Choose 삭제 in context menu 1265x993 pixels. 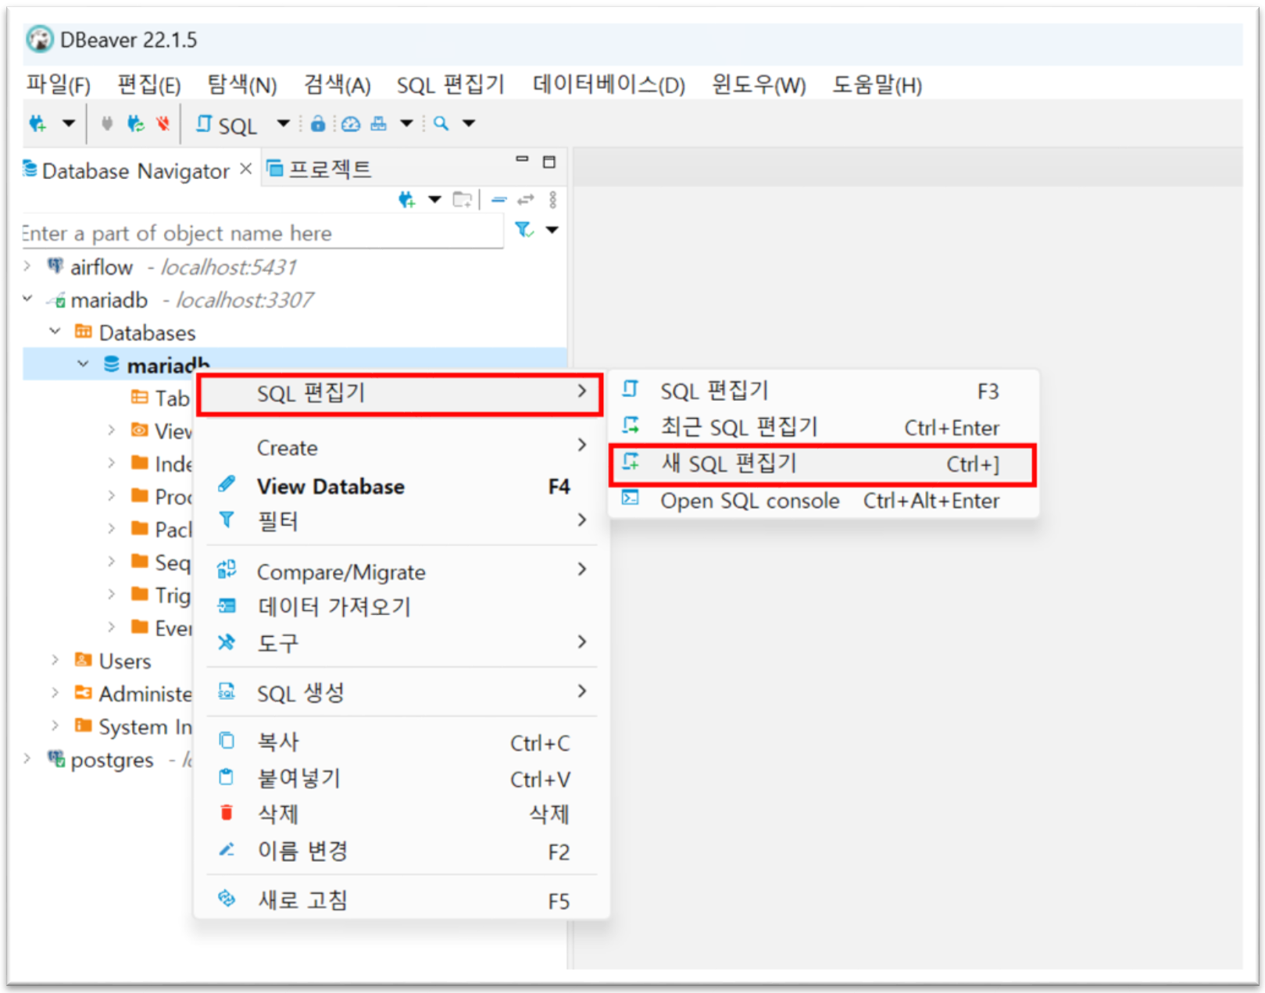tap(401, 814)
